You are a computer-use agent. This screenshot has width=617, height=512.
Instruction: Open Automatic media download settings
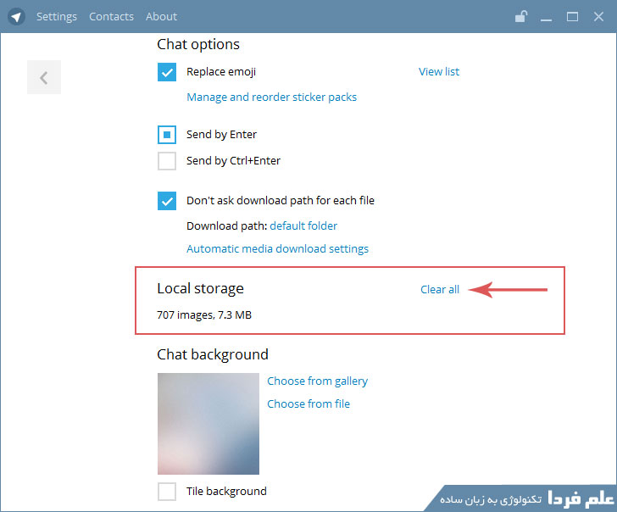pos(277,249)
